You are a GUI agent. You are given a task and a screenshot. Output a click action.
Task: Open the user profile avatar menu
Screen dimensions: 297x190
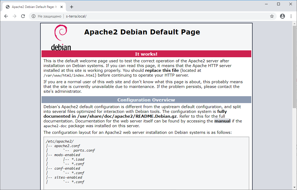(x=282, y=16)
